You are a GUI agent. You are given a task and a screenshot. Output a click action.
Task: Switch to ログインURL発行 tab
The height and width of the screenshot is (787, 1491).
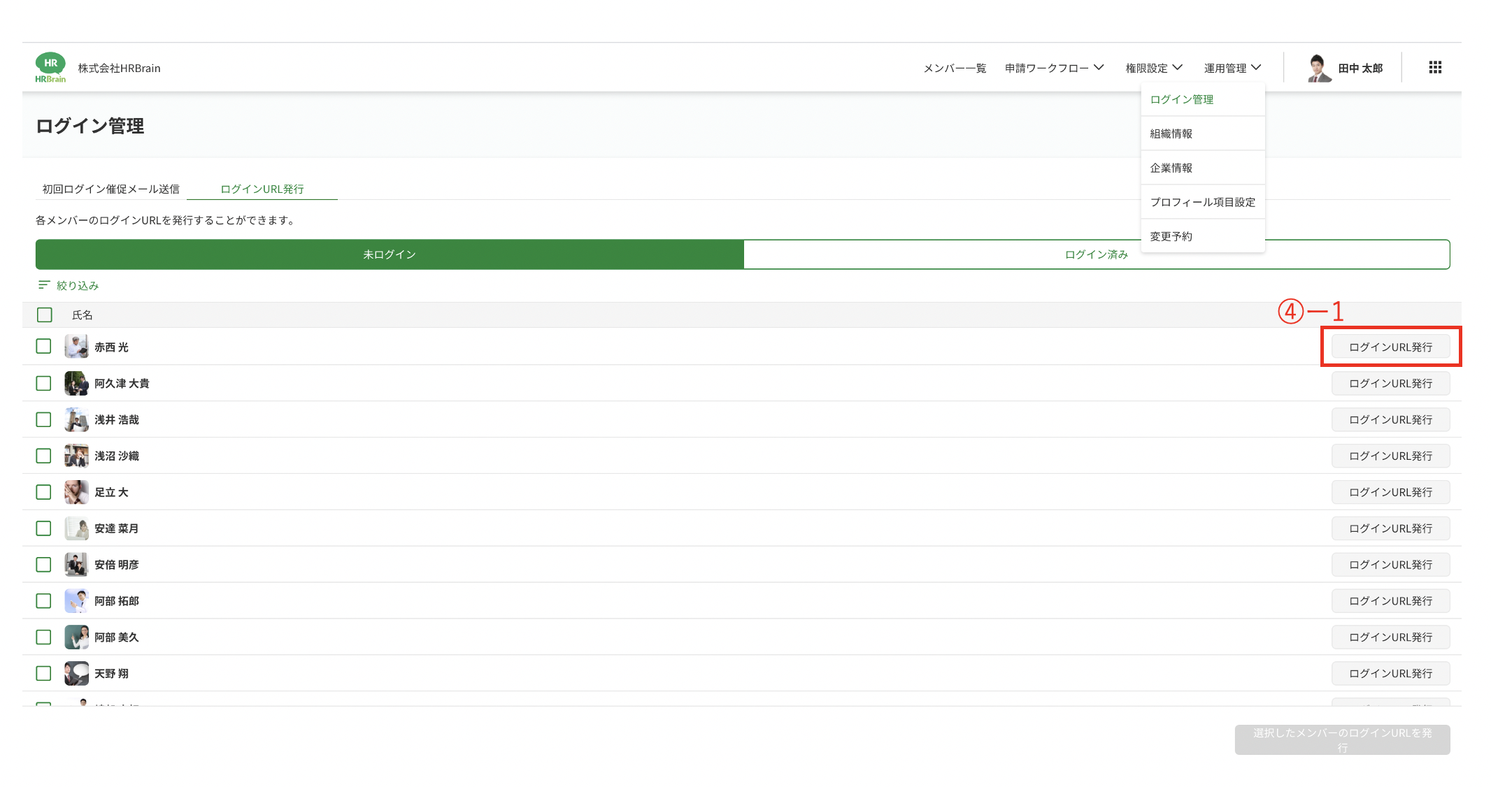click(x=262, y=189)
